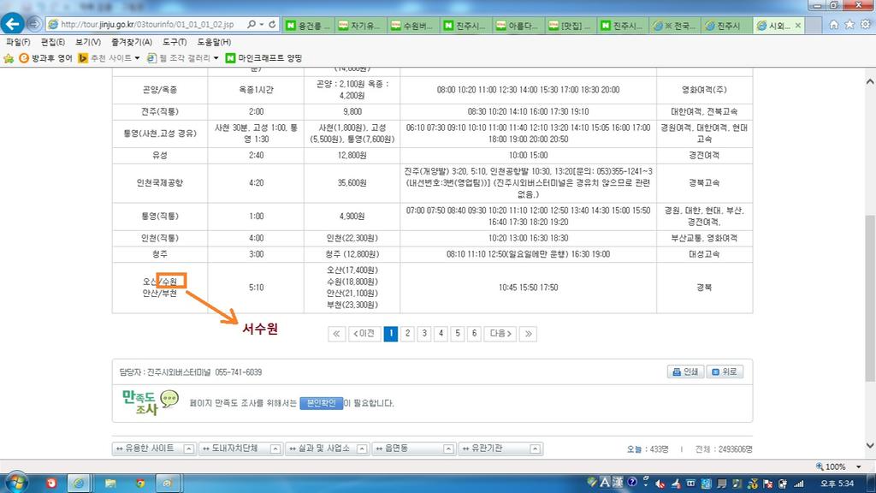
Task: Open the address bar dropdown arrow
Action: tap(262, 25)
